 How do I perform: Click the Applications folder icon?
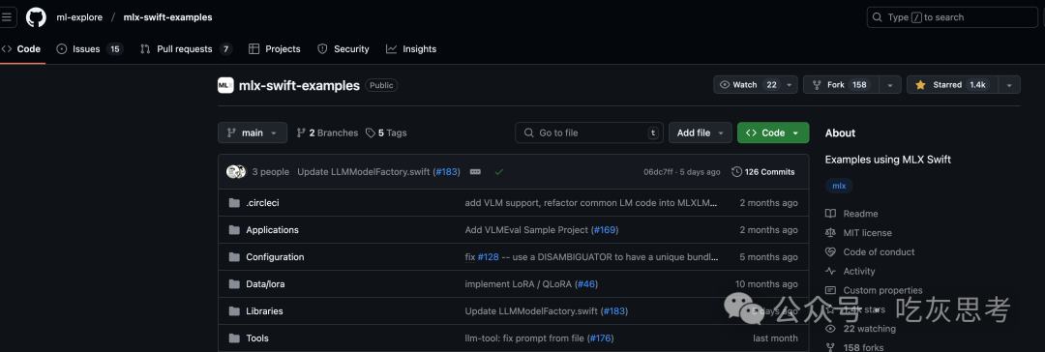[x=234, y=230]
